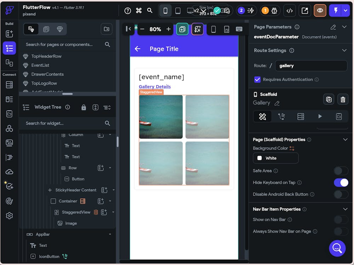Viewport: 354px width, 265px height.
Task: Open the debug bug issues icon
Action: click(x=274, y=11)
